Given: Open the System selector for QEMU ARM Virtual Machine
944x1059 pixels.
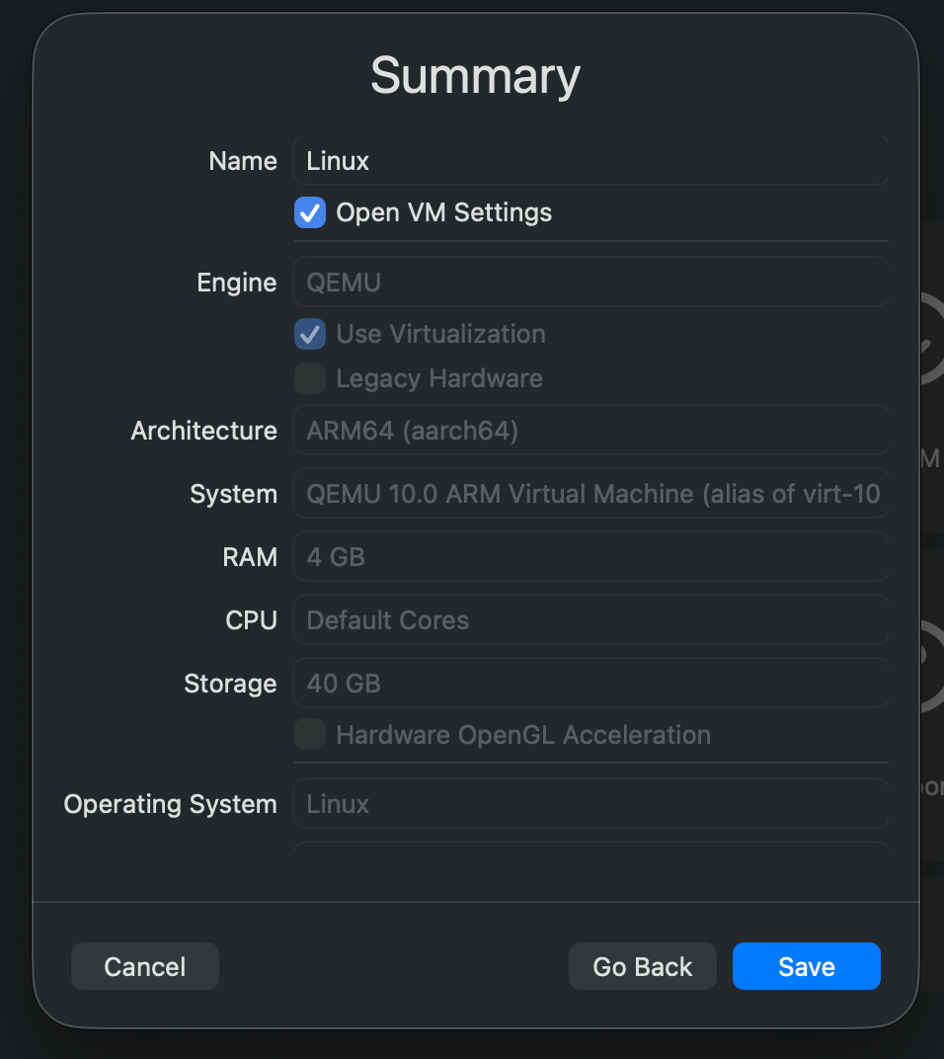Looking at the screenshot, I should (x=590, y=493).
